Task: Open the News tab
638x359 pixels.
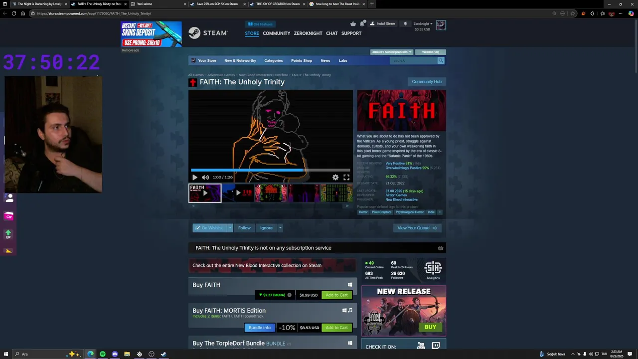Action: click(x=325, y=60)
